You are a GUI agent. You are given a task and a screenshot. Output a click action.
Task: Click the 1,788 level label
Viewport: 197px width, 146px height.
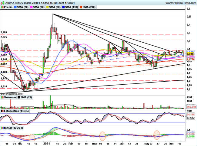click(4, 72)
